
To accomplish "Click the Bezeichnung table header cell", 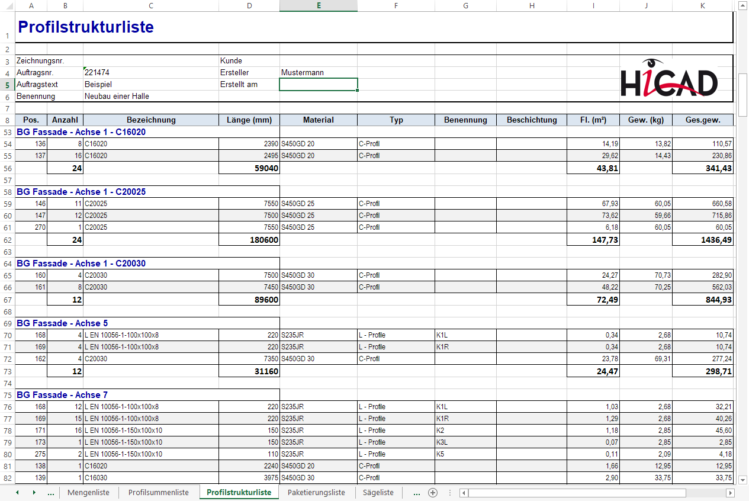I will tap(151, 120).
